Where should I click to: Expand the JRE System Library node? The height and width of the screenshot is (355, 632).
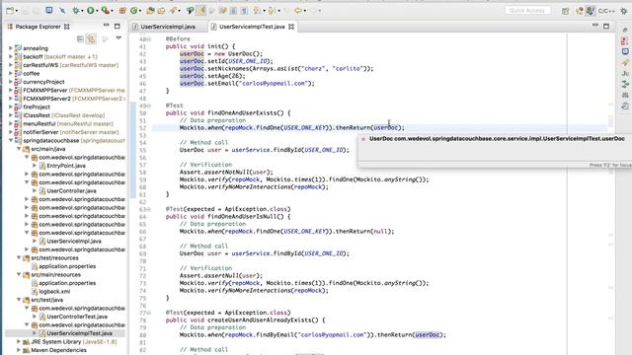click(x=19, y=342)
